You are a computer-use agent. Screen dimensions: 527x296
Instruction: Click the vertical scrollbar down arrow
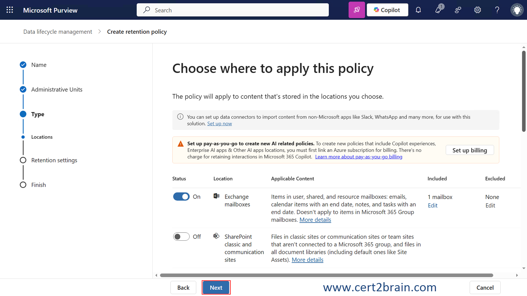coord(524,268)
